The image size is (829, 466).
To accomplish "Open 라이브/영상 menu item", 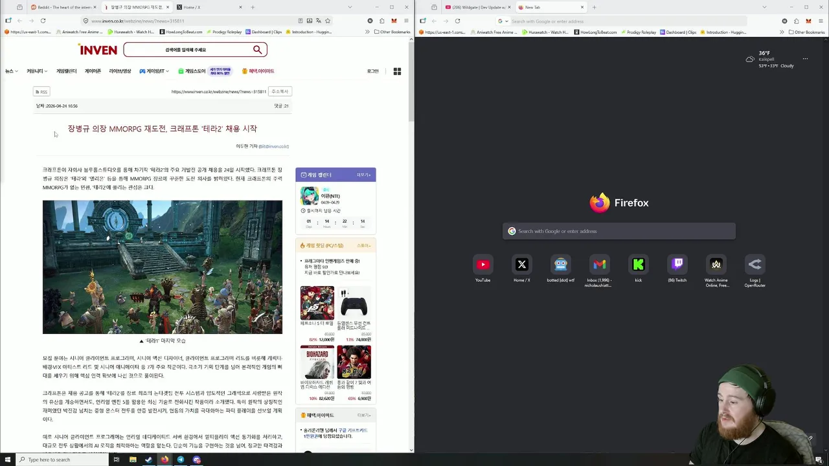I will click(120, 71).
